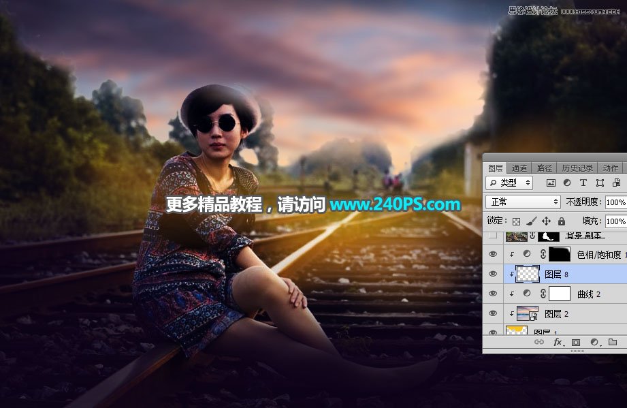Image resolution: width=627 pixels, height=408 pixels.
Task: Click the 不透明度 opacity value field
Action: [x=616, y=202]
